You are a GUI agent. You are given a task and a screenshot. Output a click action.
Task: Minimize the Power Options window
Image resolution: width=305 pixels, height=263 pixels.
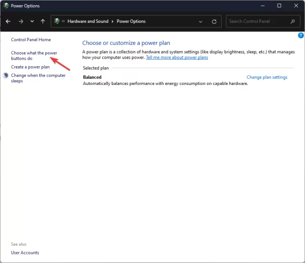tap(263, 6)
